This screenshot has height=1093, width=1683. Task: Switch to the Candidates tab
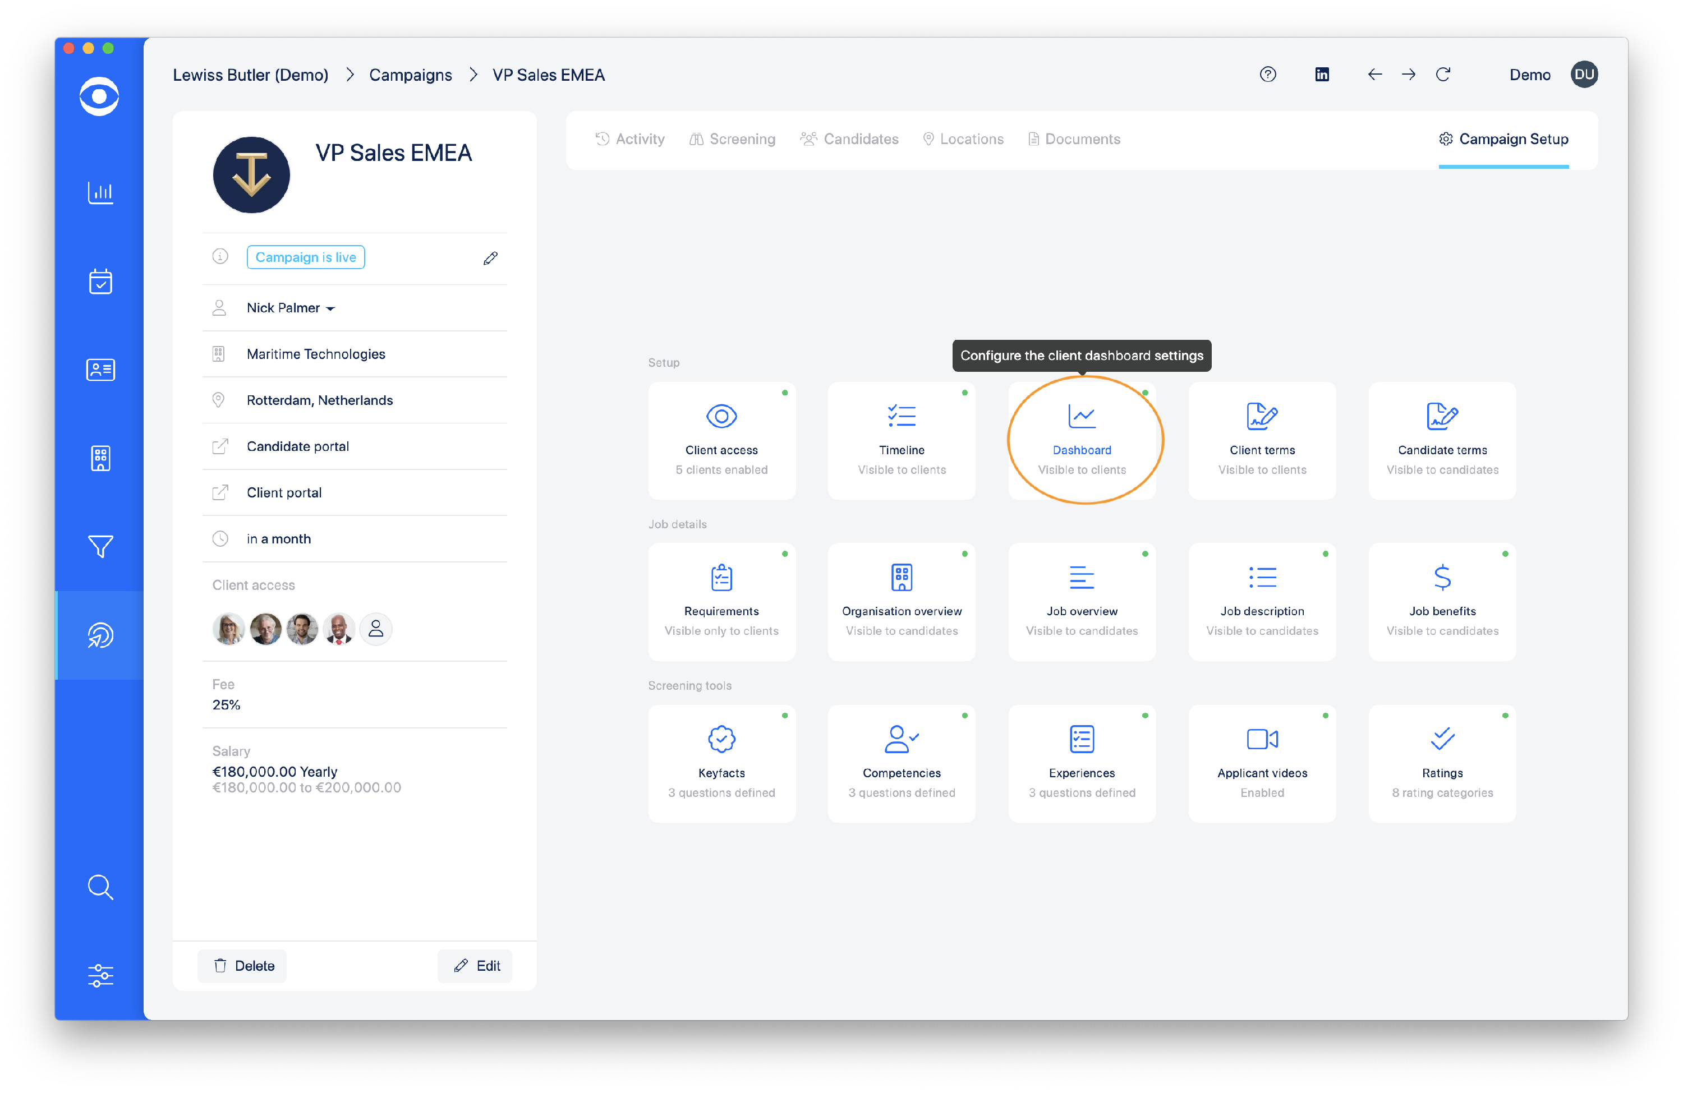tap(850, 139)
